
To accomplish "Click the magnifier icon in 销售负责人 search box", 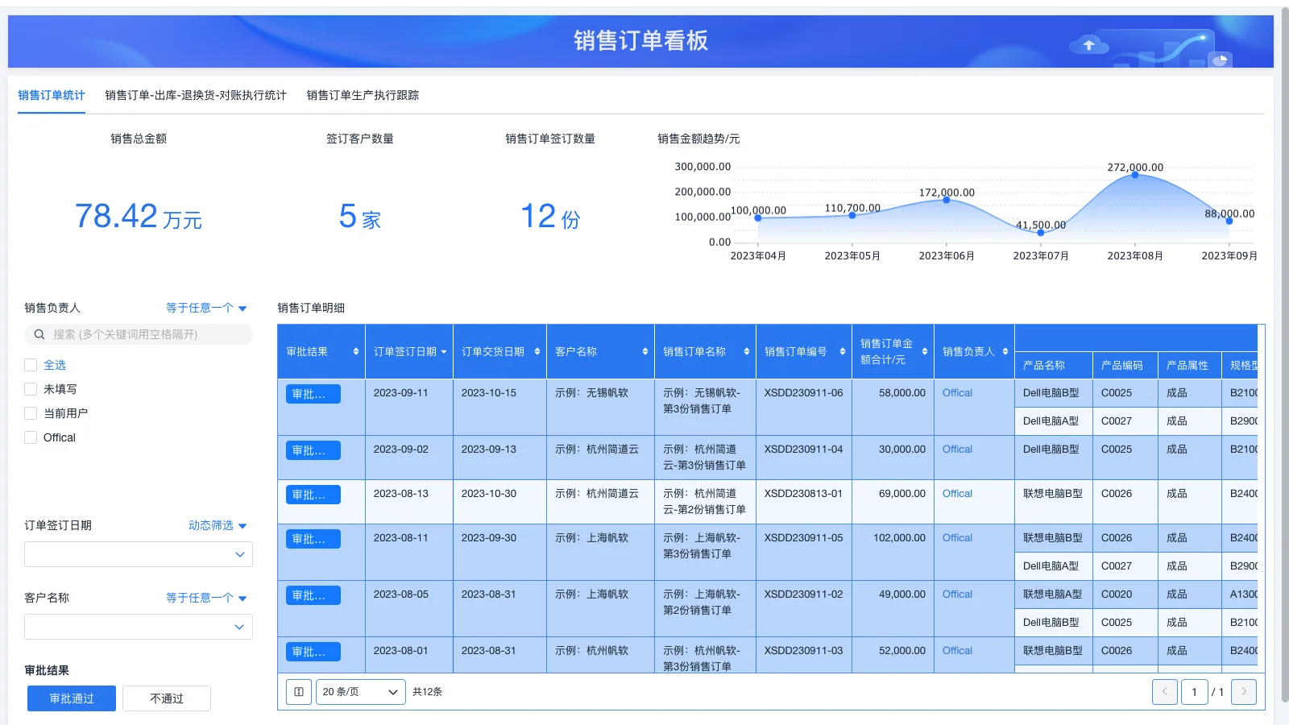I will tap(39, 333).
